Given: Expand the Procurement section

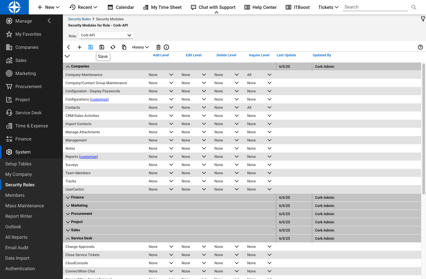Looking at the screenshot, I should (68, 214).
